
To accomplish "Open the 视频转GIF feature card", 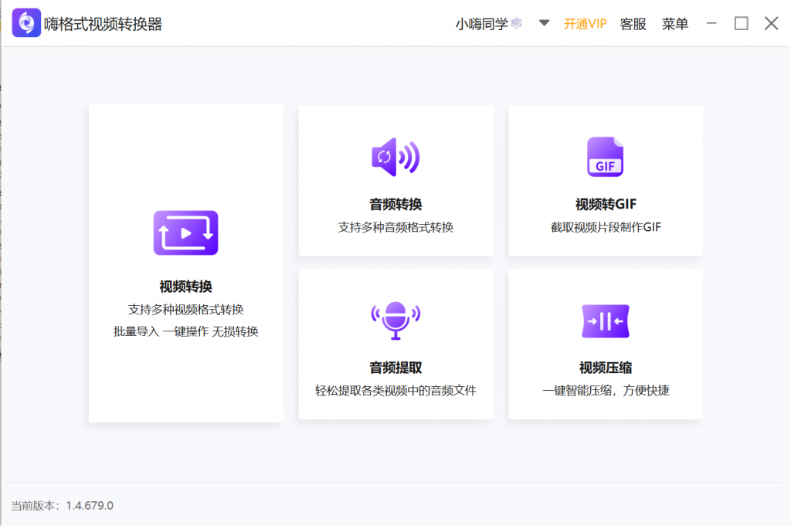I will pyautogui.click(x=605, y=181).
